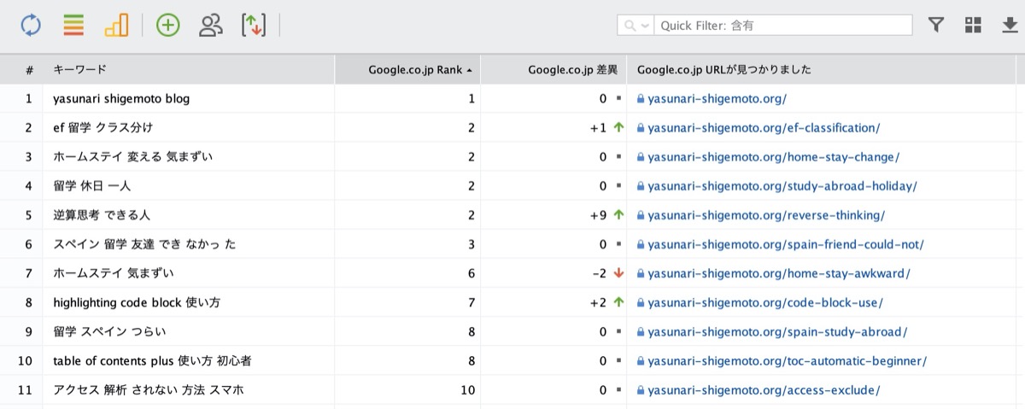Click rank value 6 for ホームステイ 気まずい

tap(471, 273)
